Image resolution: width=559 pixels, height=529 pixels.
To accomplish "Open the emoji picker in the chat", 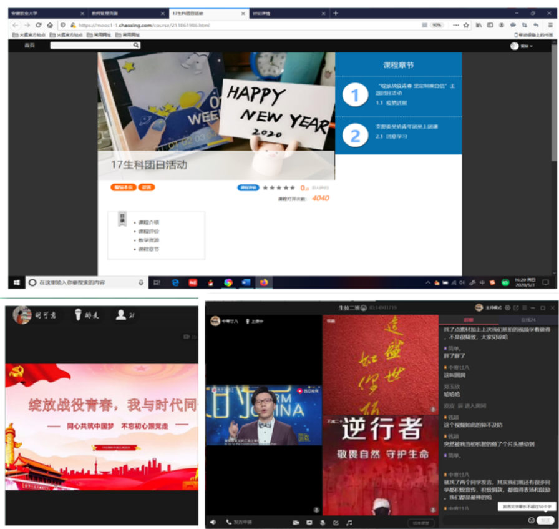I will point(532,520).
